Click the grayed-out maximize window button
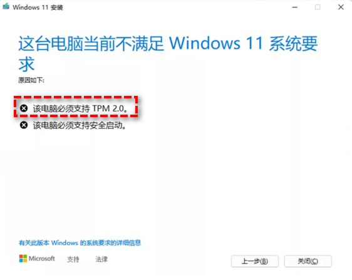352x280 pixels. pos(318,8)
